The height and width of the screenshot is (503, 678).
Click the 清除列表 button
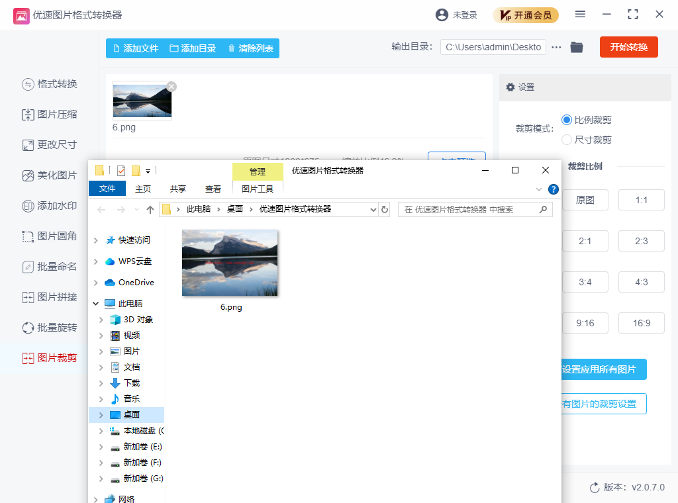tap(251, 48)
